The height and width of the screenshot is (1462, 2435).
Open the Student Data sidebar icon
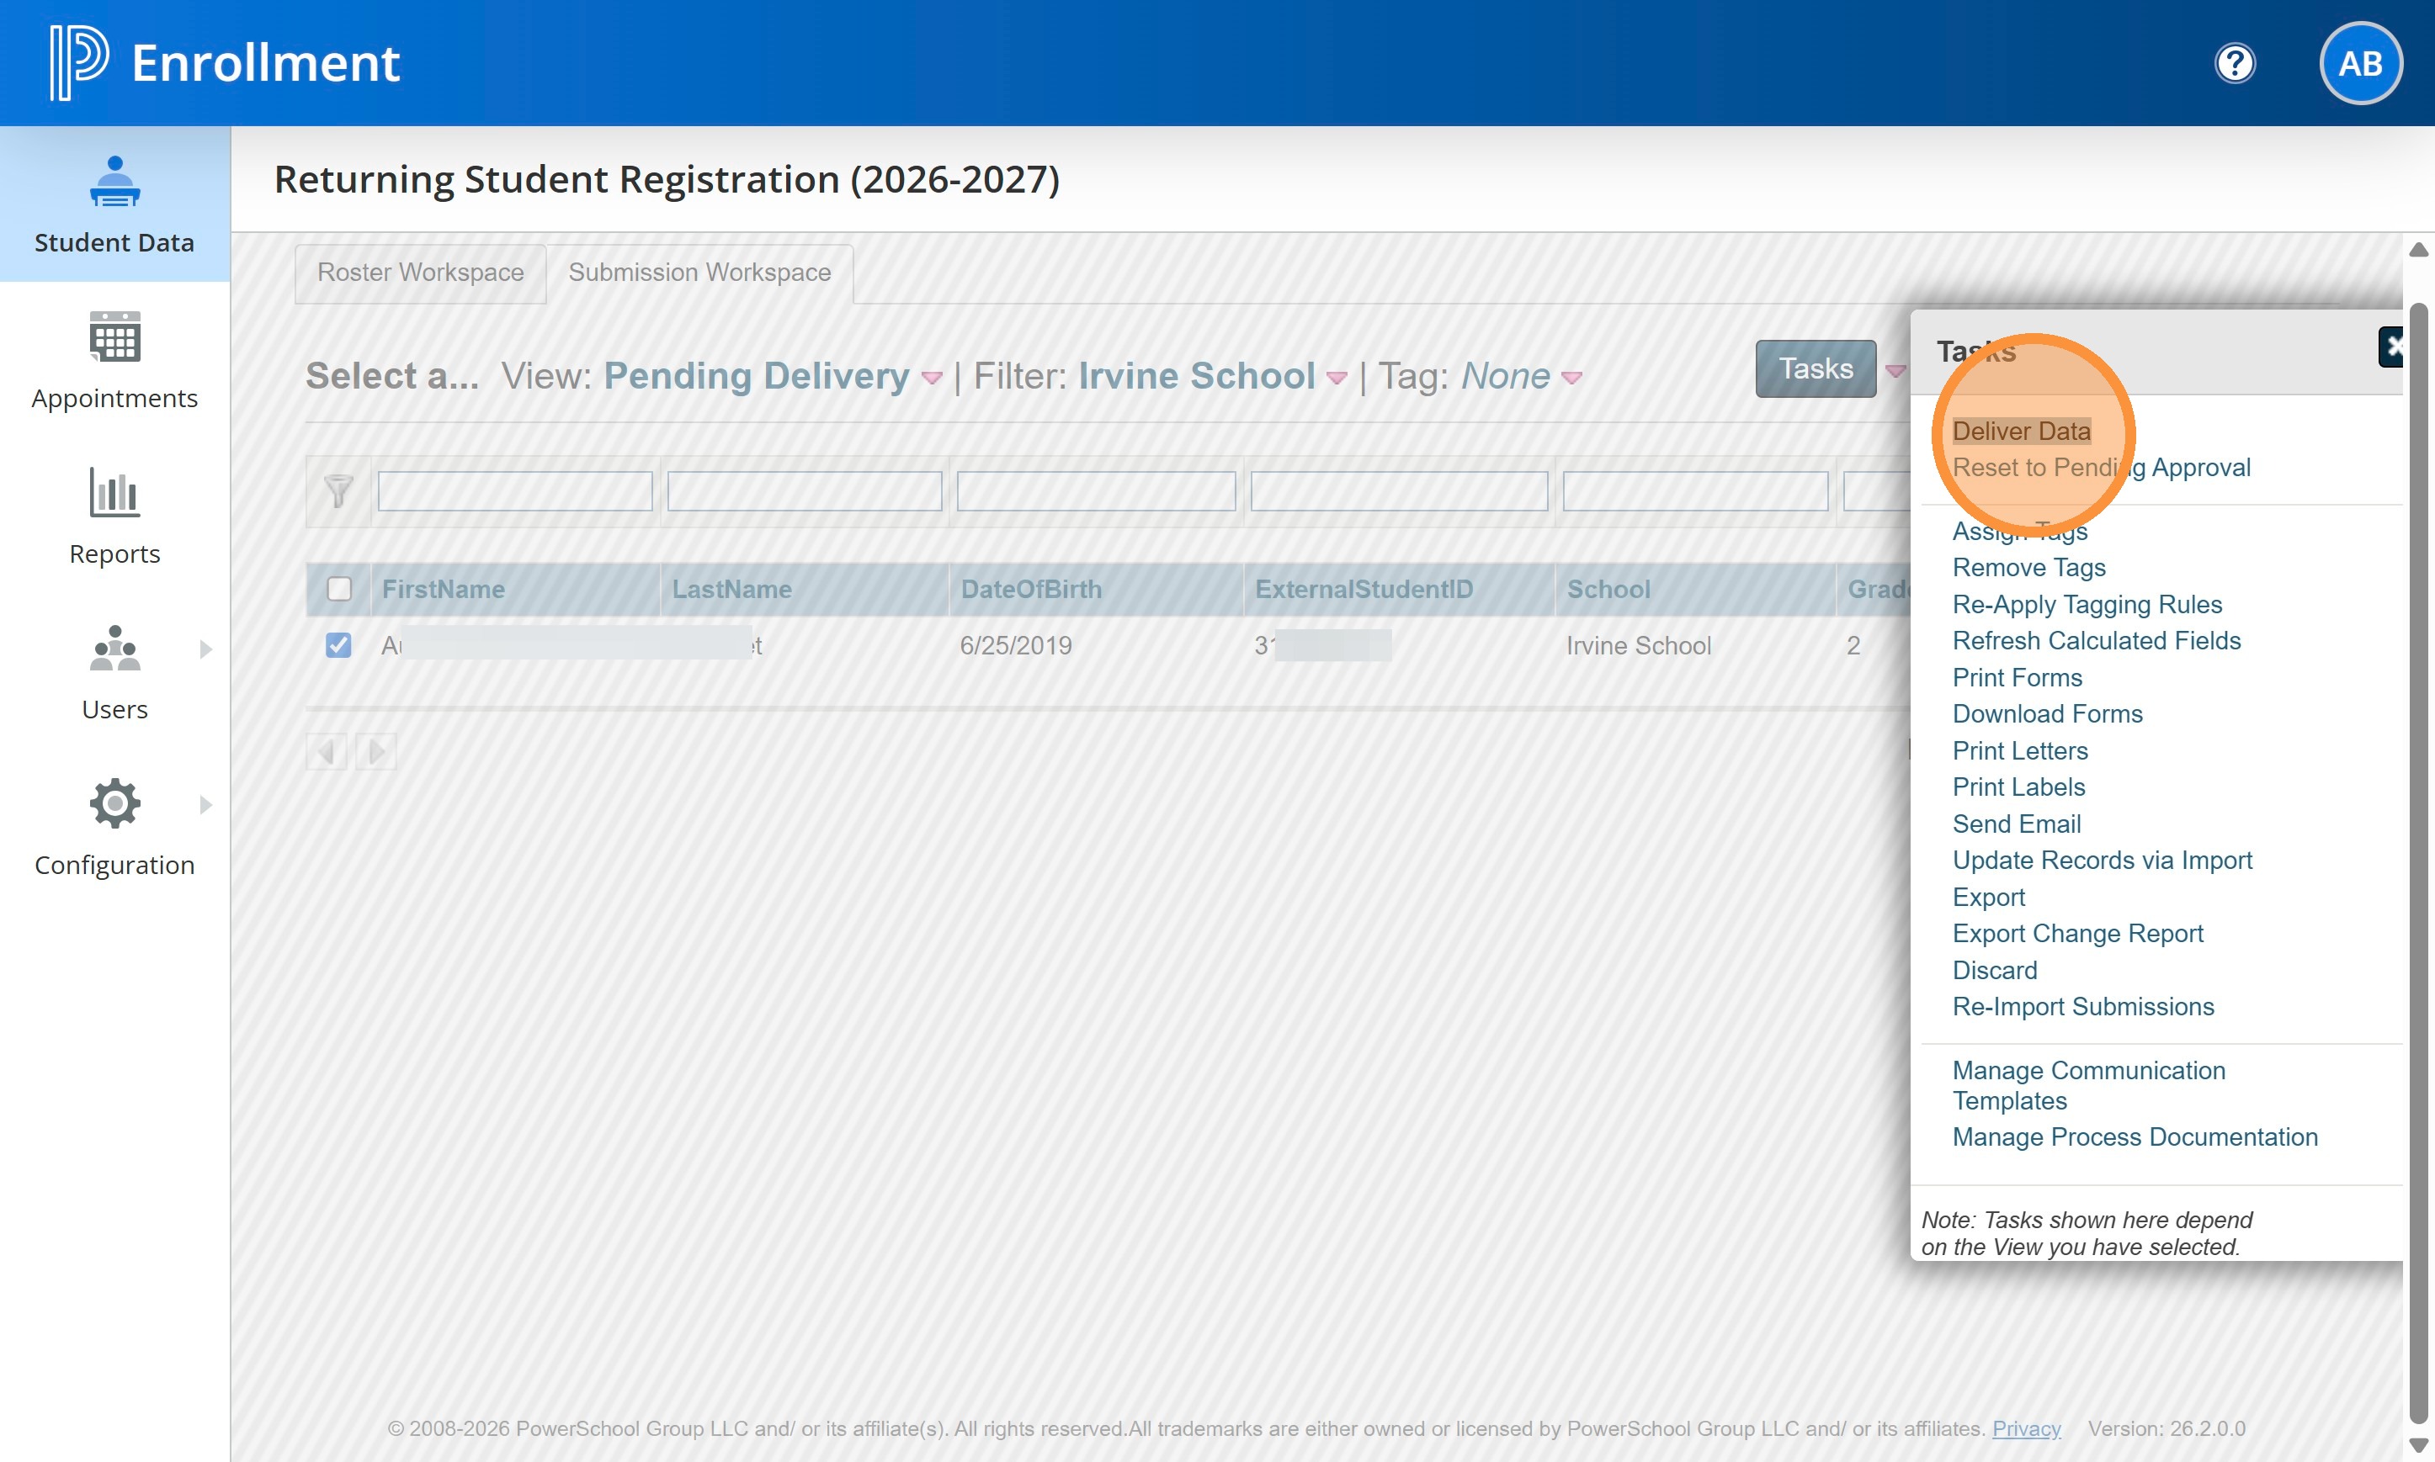[114, 183]
